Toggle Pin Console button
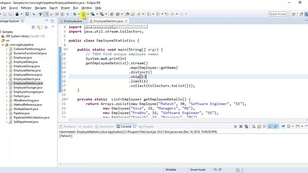The image size is (308, 173). click(x=283, y=126)
